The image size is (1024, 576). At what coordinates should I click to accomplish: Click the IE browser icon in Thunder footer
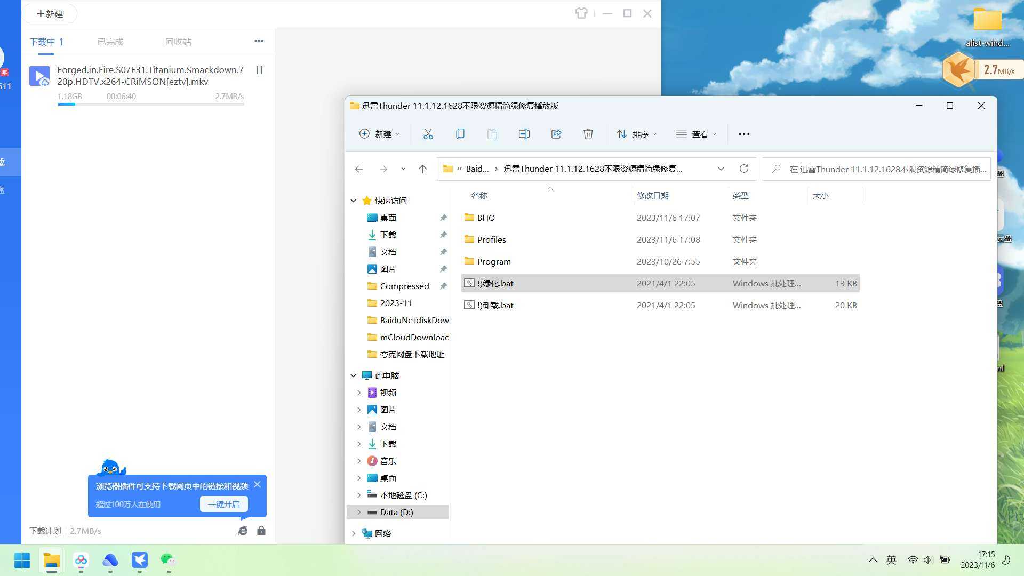[243, 531]
